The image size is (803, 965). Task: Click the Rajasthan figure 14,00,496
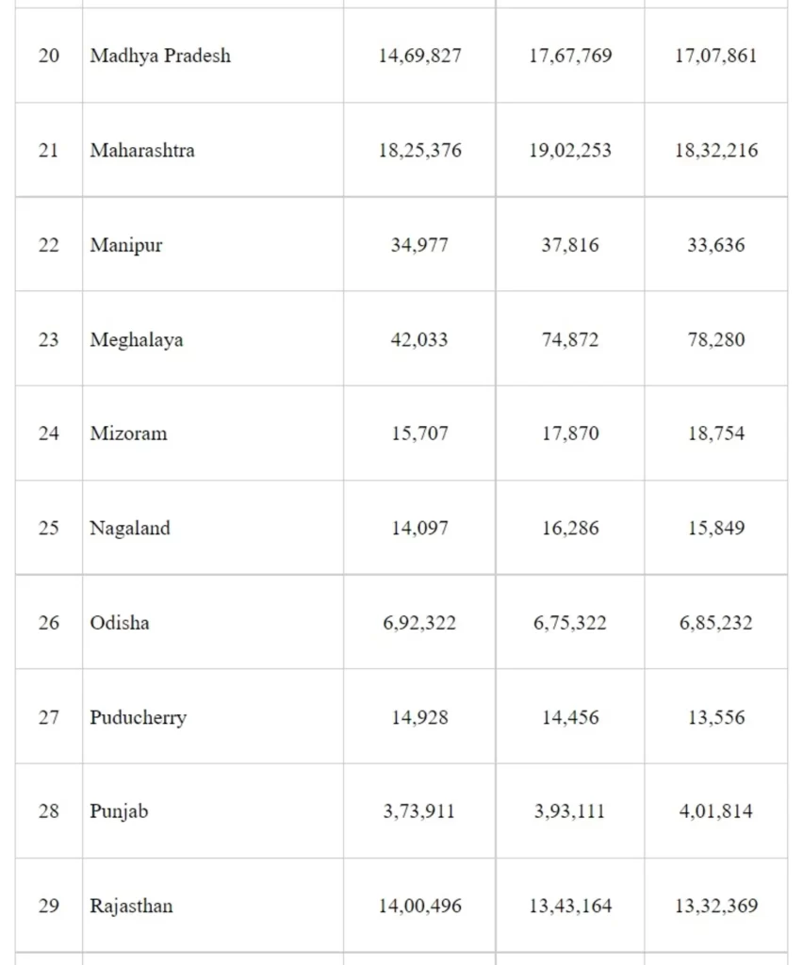coord(420,906)
